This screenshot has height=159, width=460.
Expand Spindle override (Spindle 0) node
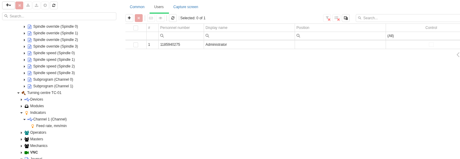coord(24,27)
